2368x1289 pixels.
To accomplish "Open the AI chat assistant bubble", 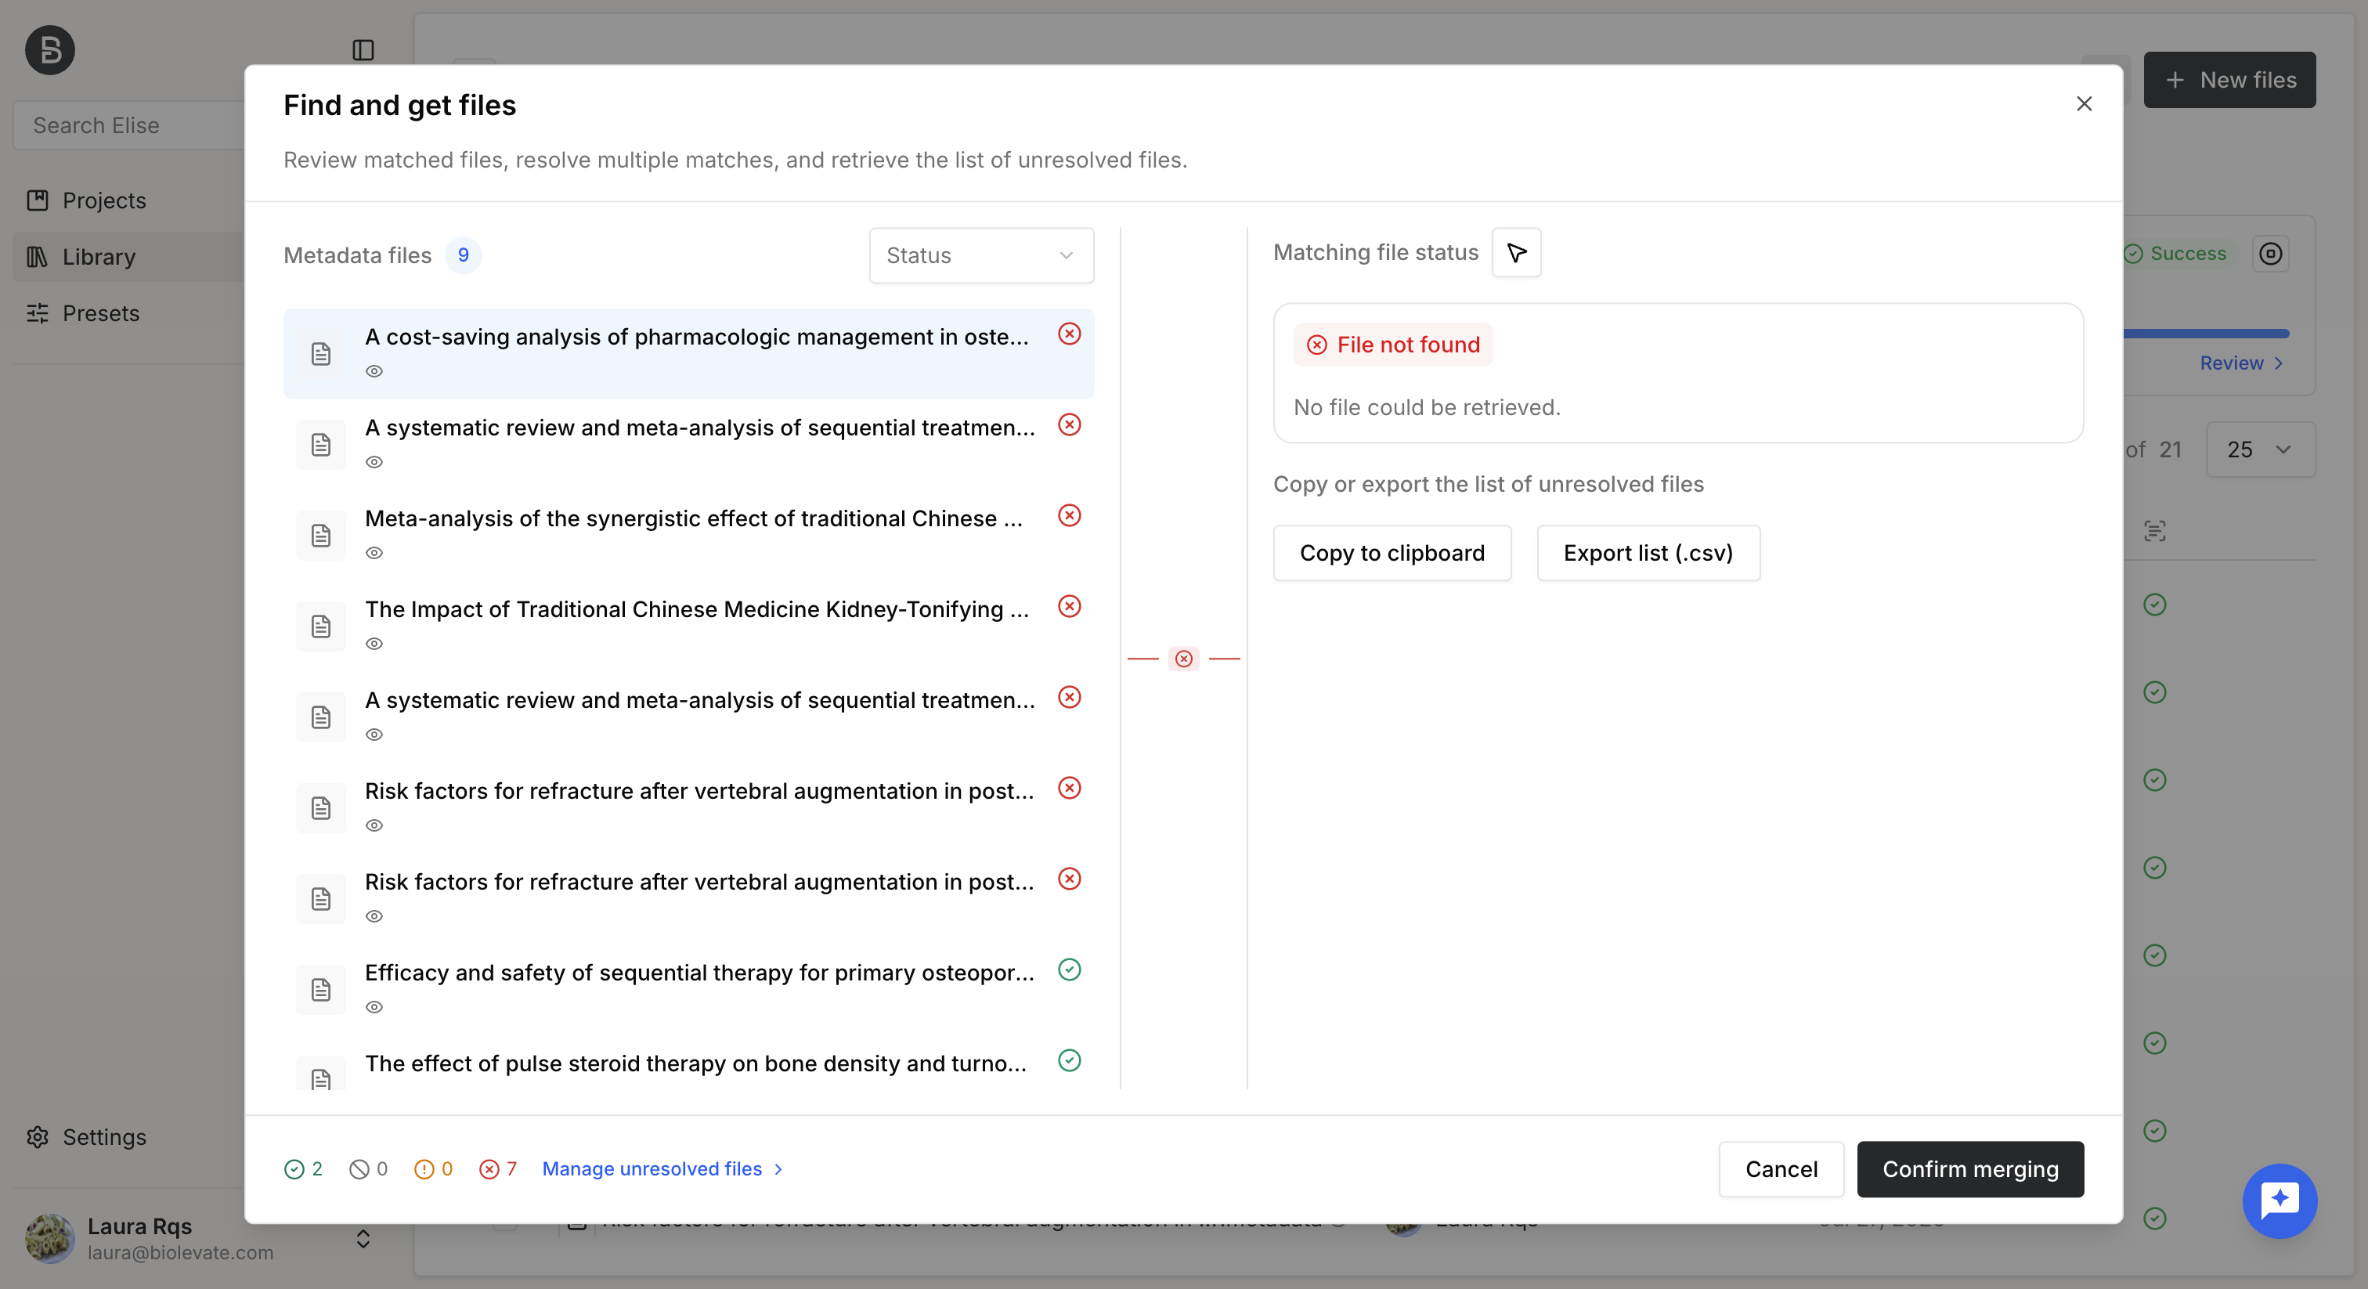I will point(2280,1201).
